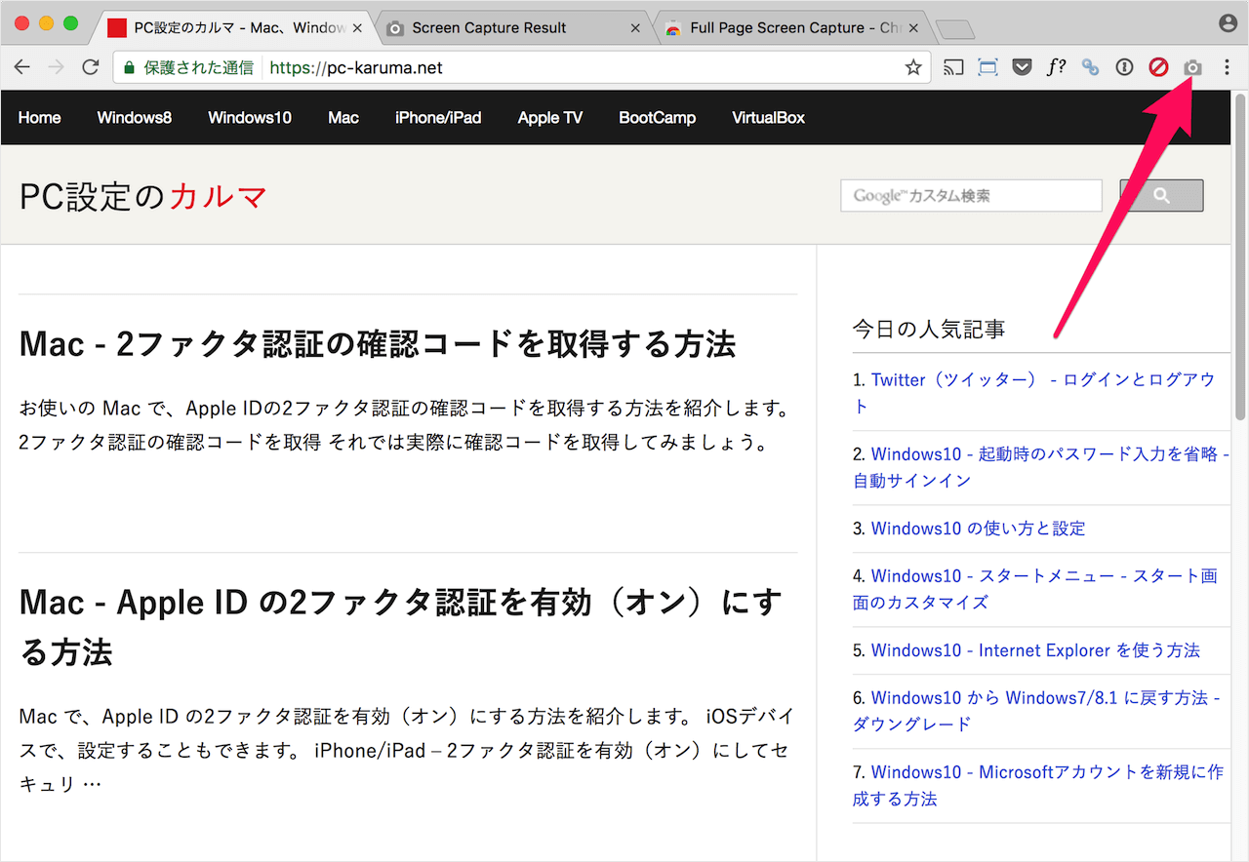
Task: Open the Chrome three-dot menu
Action: click(1227, 67)
